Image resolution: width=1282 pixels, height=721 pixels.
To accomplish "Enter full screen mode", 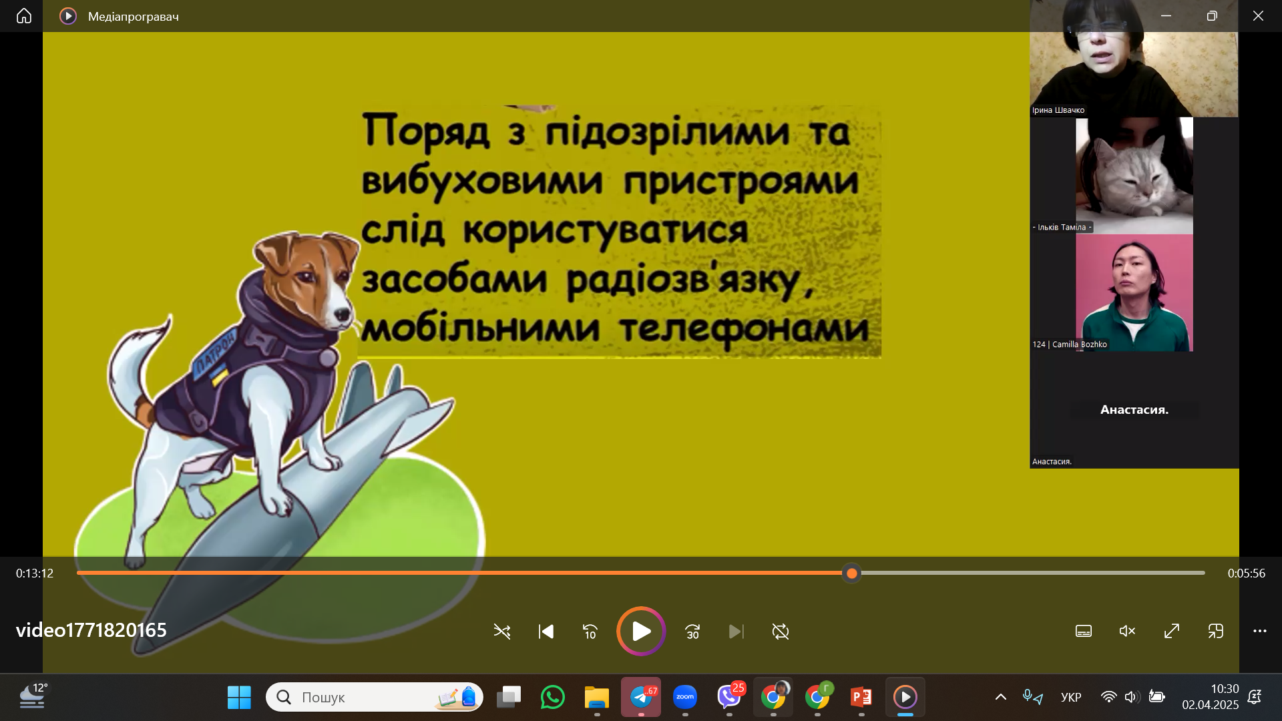I will 1172,631.
